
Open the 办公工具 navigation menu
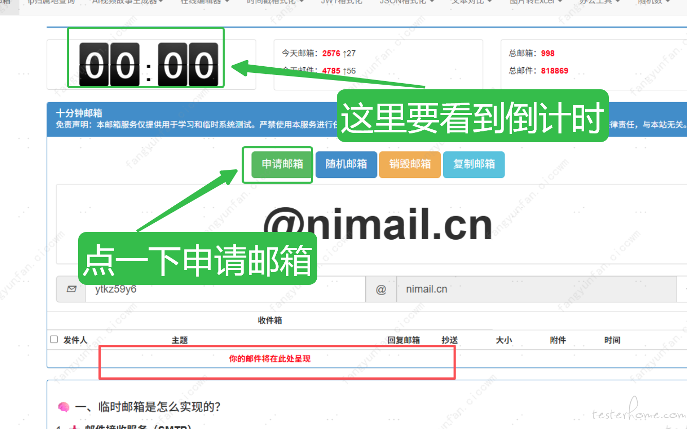(x=600, y=2)
